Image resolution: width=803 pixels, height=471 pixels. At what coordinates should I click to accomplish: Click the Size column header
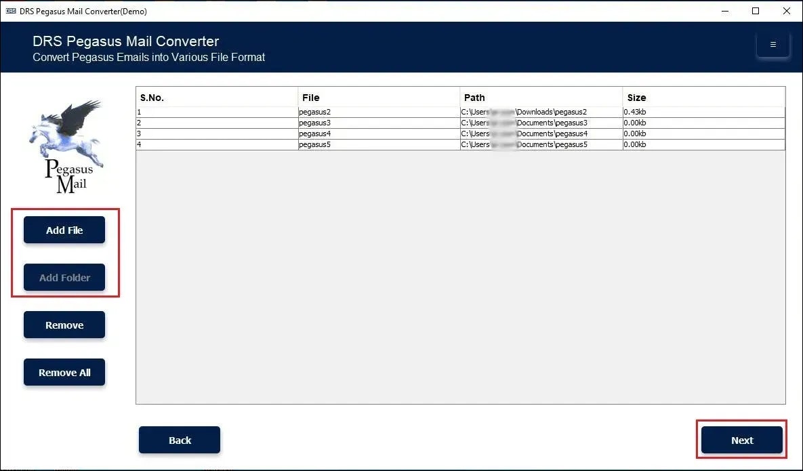(703, 98)
